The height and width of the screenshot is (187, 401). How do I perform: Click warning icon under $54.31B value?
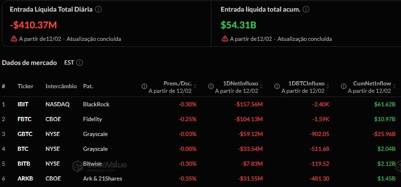coord(225,39)
